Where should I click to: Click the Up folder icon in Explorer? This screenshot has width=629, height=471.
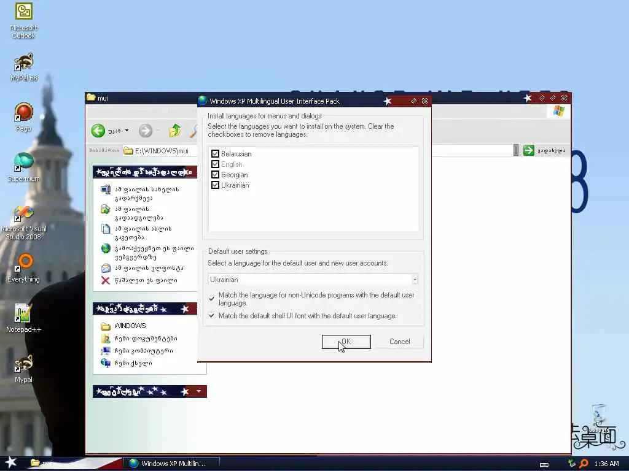[x=175, y=131]
